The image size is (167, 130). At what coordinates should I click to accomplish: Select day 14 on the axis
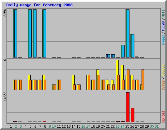pos(73,126)
